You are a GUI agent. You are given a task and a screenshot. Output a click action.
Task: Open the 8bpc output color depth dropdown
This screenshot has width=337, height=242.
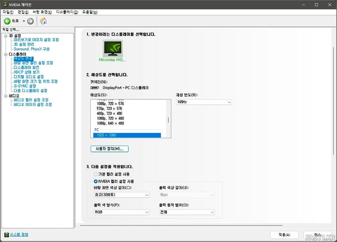point(187,195)
